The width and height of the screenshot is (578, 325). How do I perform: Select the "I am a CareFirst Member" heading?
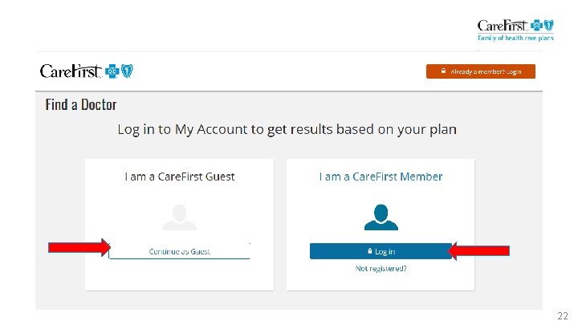(381, 177)
